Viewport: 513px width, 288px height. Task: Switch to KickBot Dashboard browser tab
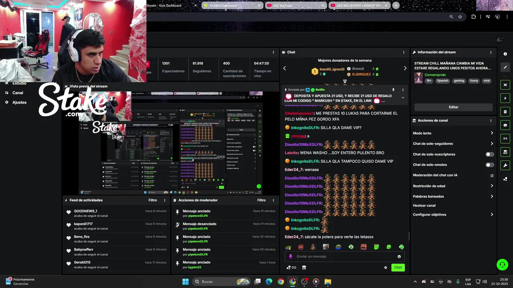coord(232,6)
